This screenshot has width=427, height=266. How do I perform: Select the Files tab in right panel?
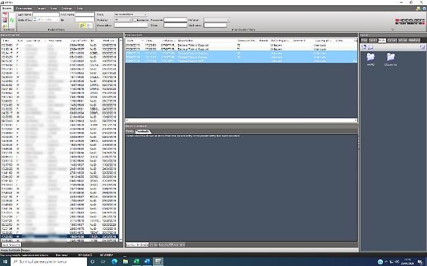[364, 40]
